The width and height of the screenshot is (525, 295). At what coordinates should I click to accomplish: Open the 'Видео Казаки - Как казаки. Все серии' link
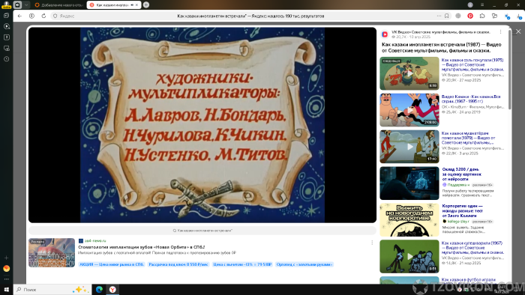point(471,99)
